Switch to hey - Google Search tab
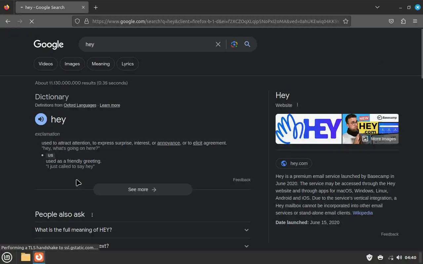This screenshot has height=264, width=423. pos(52,7)
